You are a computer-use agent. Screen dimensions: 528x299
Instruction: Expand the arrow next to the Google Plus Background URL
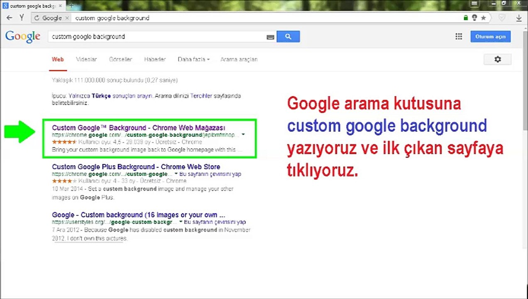coord(176,174)
